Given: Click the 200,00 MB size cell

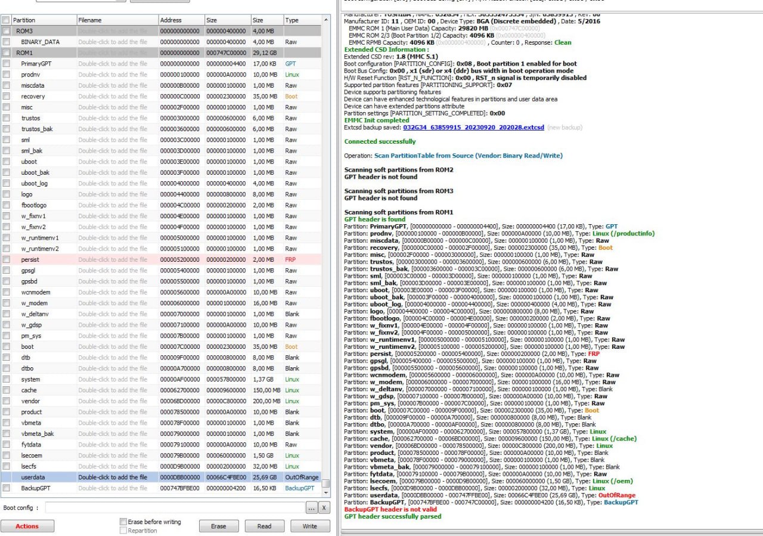Looking at the screenshot, I should tap(266, 401).
